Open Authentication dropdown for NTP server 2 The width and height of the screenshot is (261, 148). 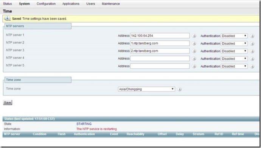tap(234, 43)
